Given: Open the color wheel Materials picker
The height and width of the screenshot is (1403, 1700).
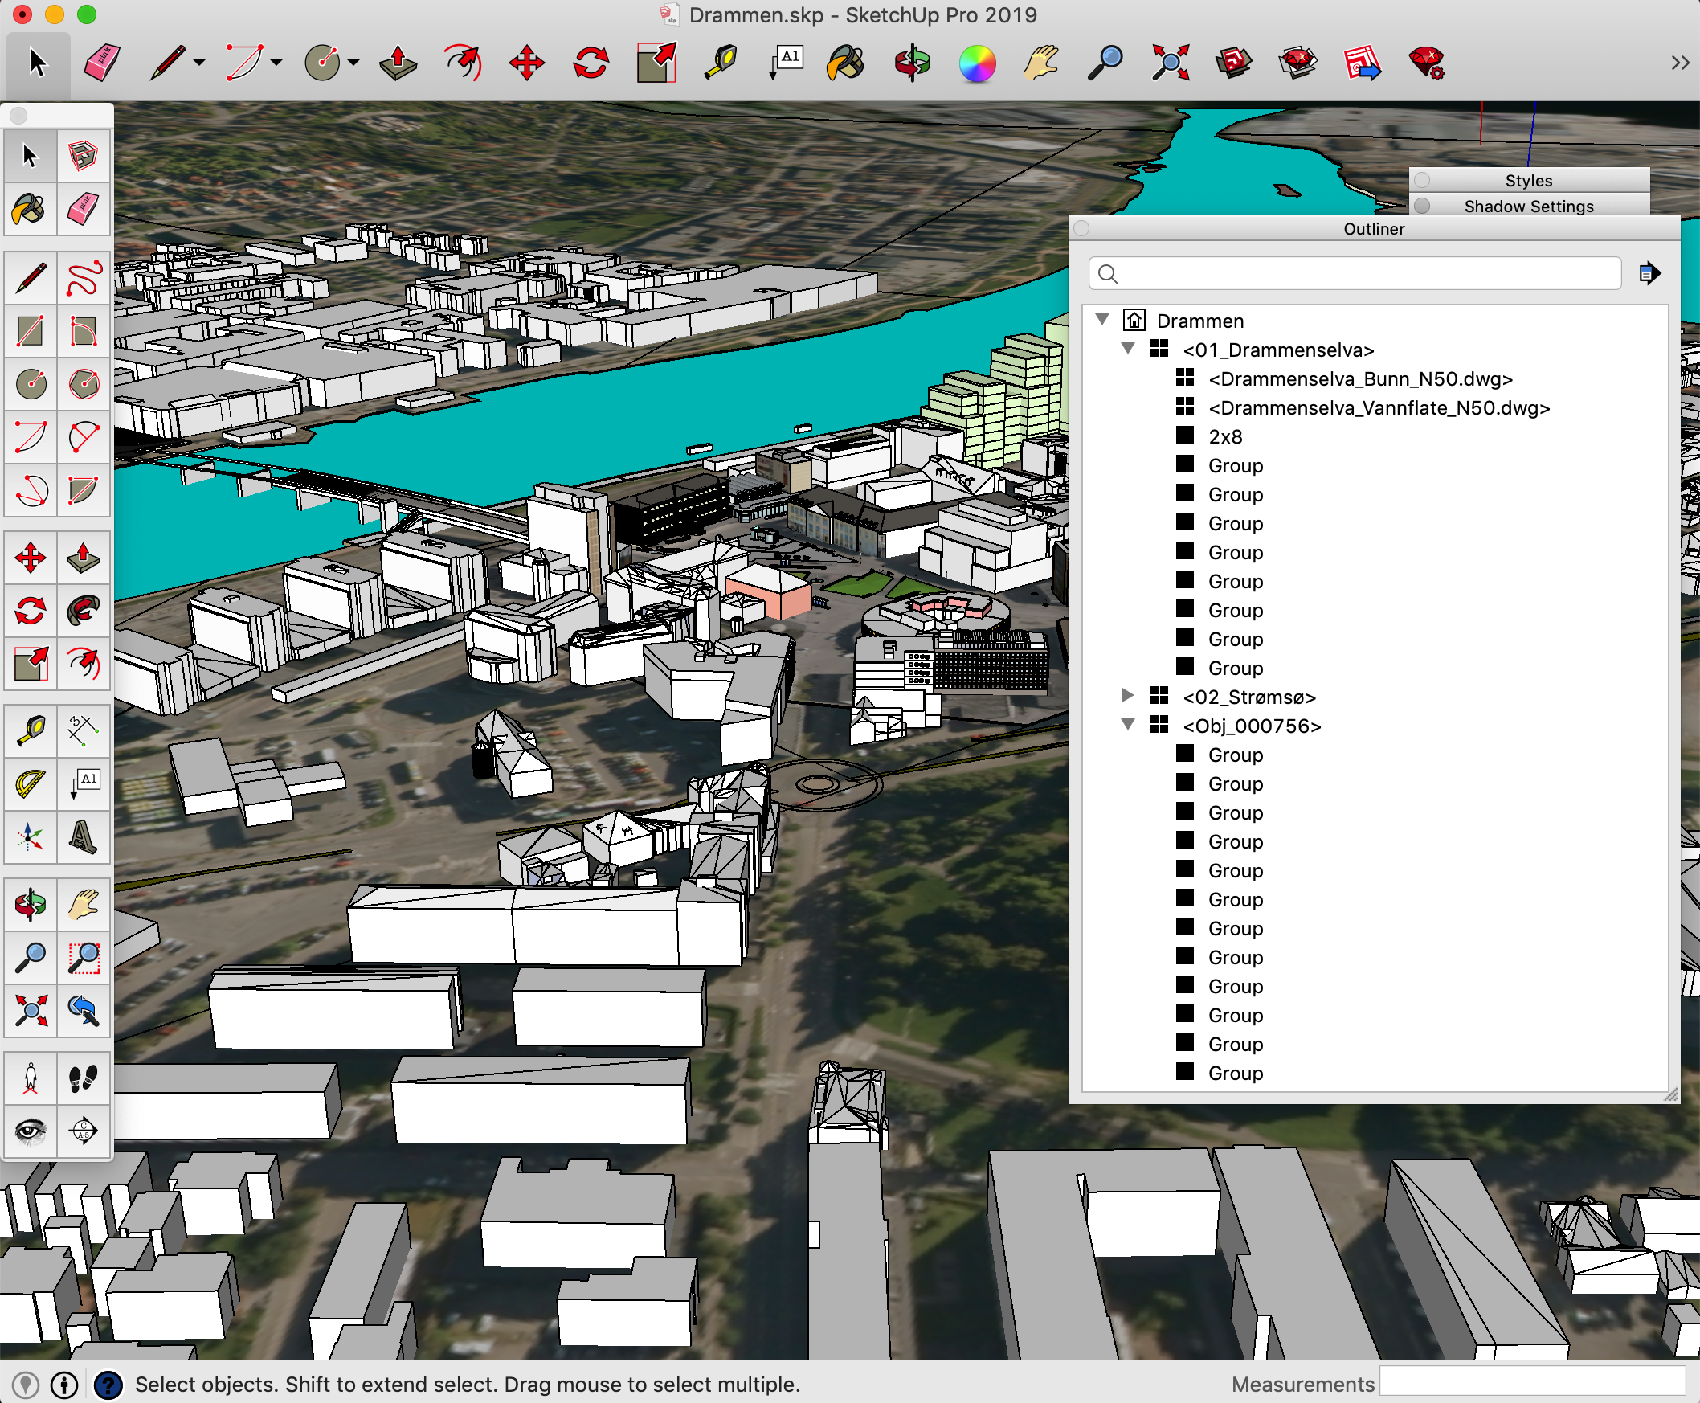Looking at the screenshot, I should [977, 63].
